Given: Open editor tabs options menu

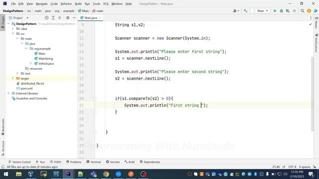Looking at the screenshot, I should [311, 18].
